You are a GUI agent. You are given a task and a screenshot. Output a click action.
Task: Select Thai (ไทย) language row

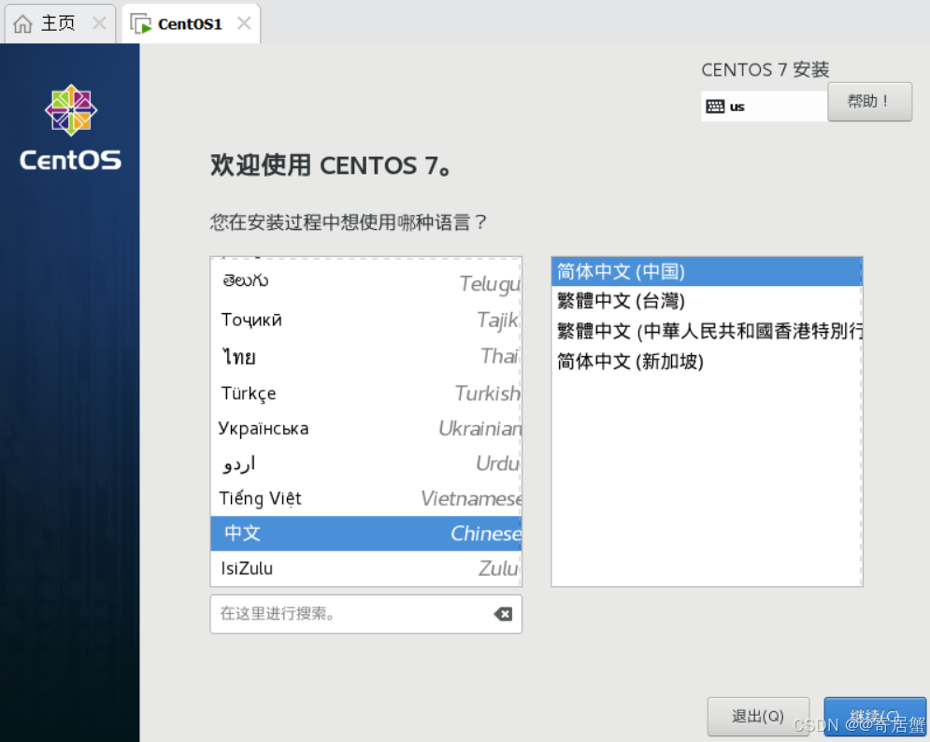tap(366, 356)
